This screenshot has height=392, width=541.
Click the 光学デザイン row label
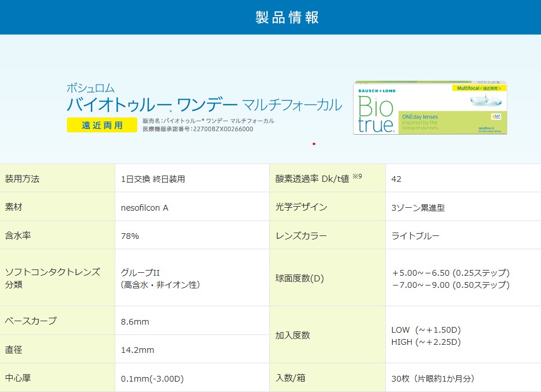[301, 207]
